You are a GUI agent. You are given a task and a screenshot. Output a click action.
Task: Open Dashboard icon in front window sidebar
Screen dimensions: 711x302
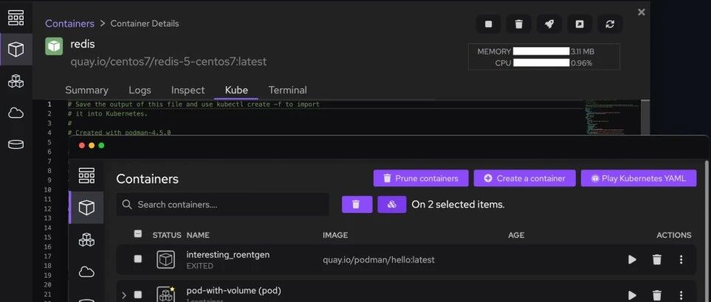86,175
